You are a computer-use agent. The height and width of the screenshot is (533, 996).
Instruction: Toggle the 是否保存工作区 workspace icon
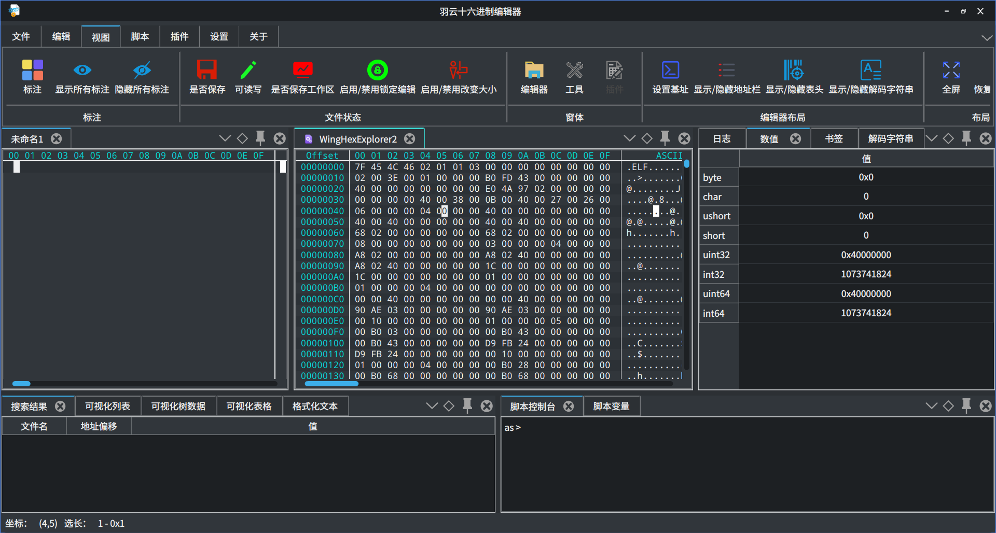pos(302,70)
